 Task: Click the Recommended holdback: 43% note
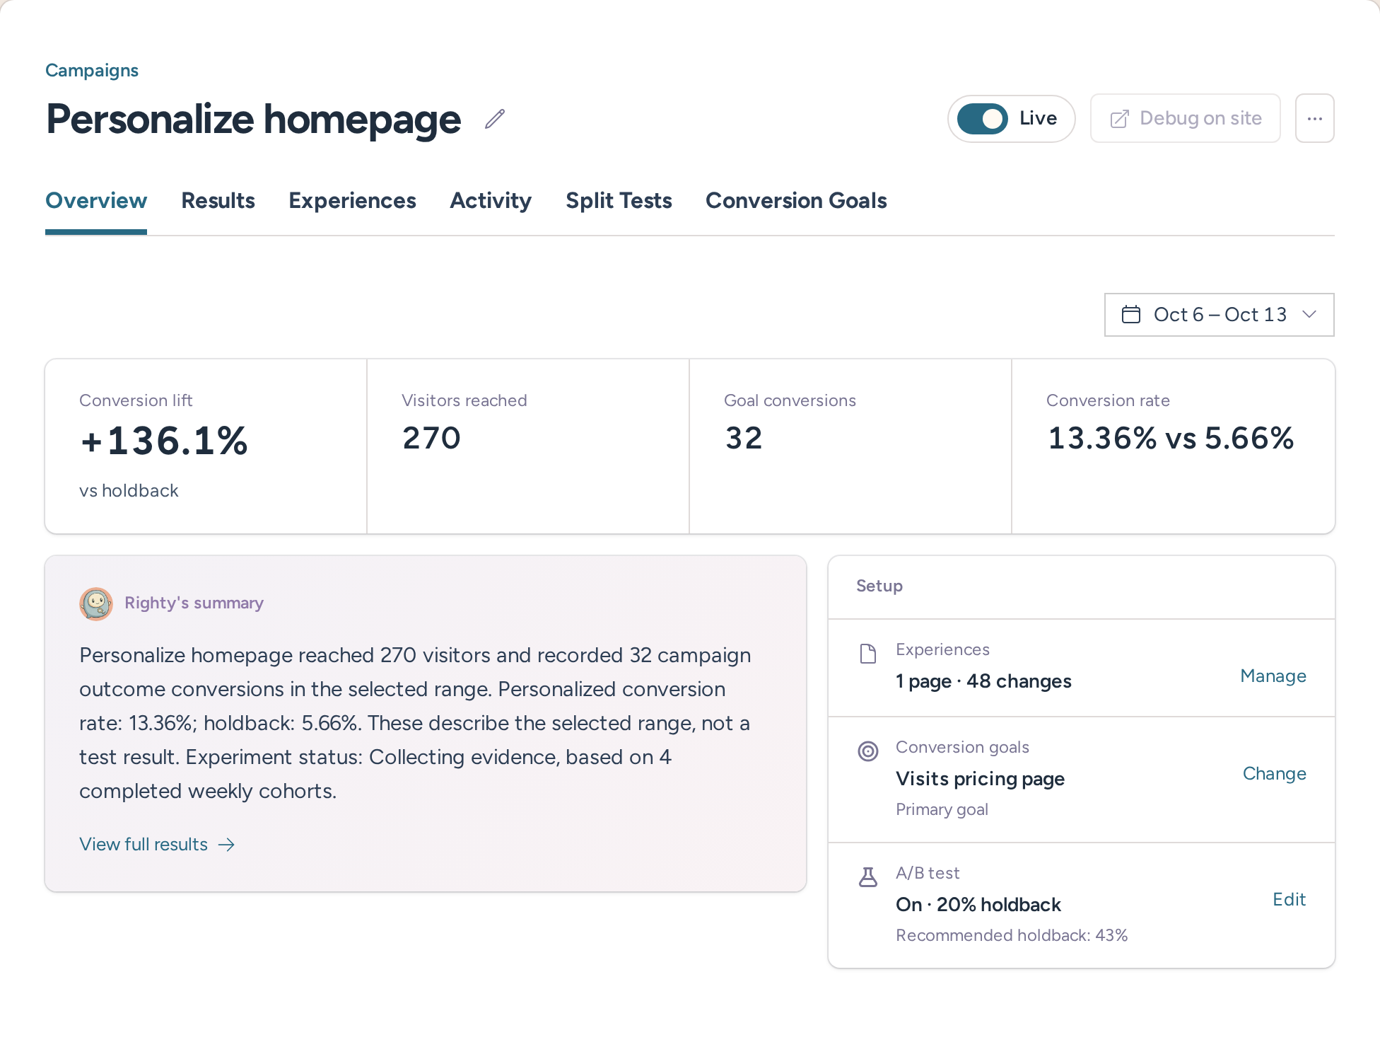click(x=1012, y=935)
